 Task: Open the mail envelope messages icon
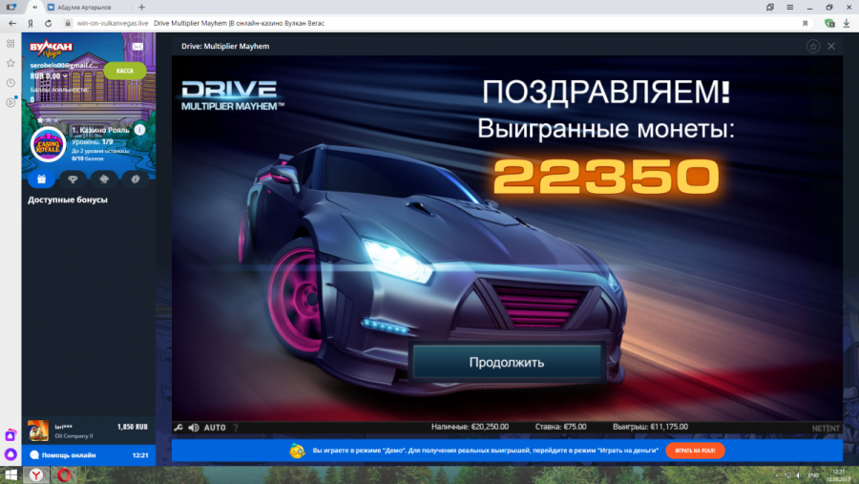point(138,46)
